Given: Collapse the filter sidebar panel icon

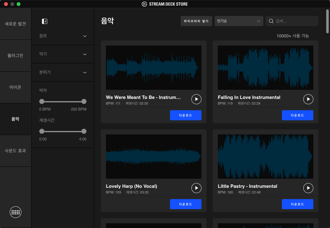Looking at the screenshot, I should [45, 21].
